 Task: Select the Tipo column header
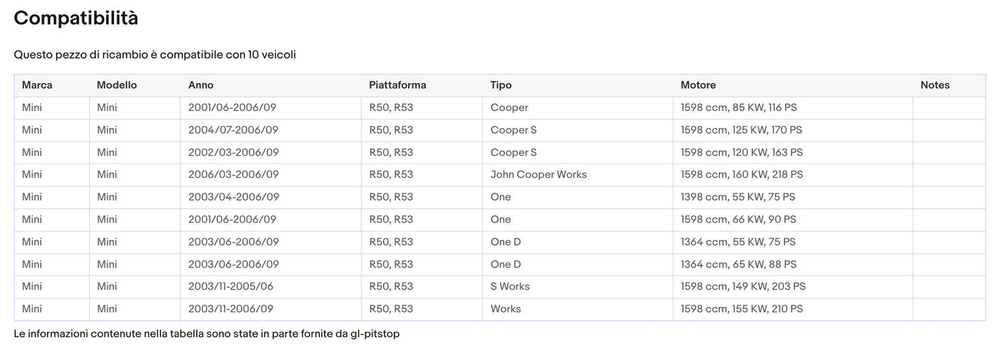tap(501, 85)
